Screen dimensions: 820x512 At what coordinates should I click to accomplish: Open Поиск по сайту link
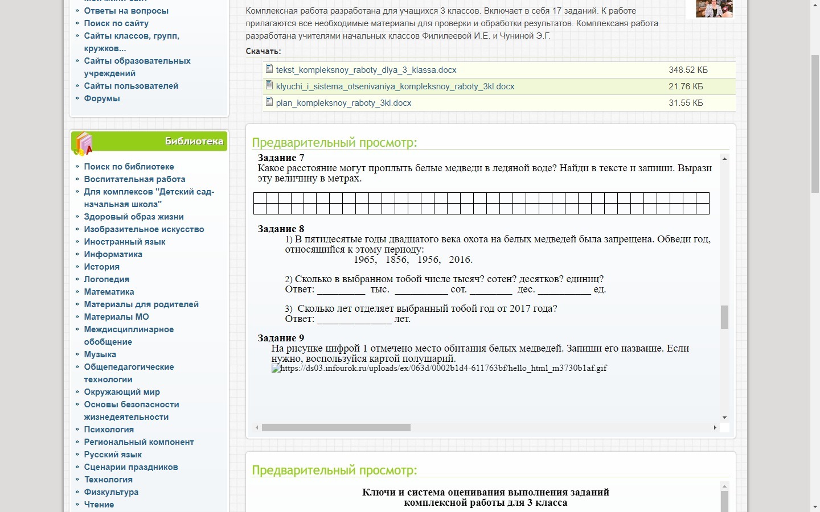116,23
